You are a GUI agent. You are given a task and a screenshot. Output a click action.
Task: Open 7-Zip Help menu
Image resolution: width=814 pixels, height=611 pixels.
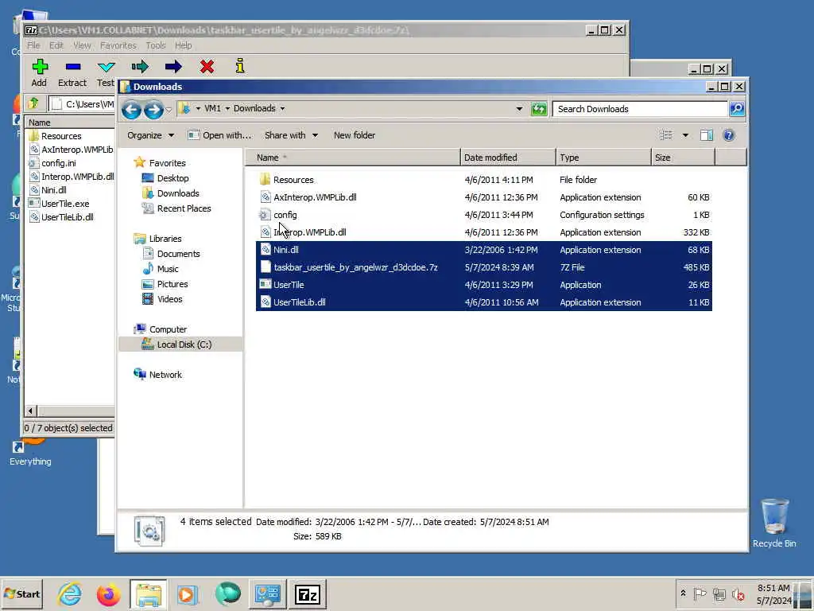pyautogui.click(x=184, y=45)
